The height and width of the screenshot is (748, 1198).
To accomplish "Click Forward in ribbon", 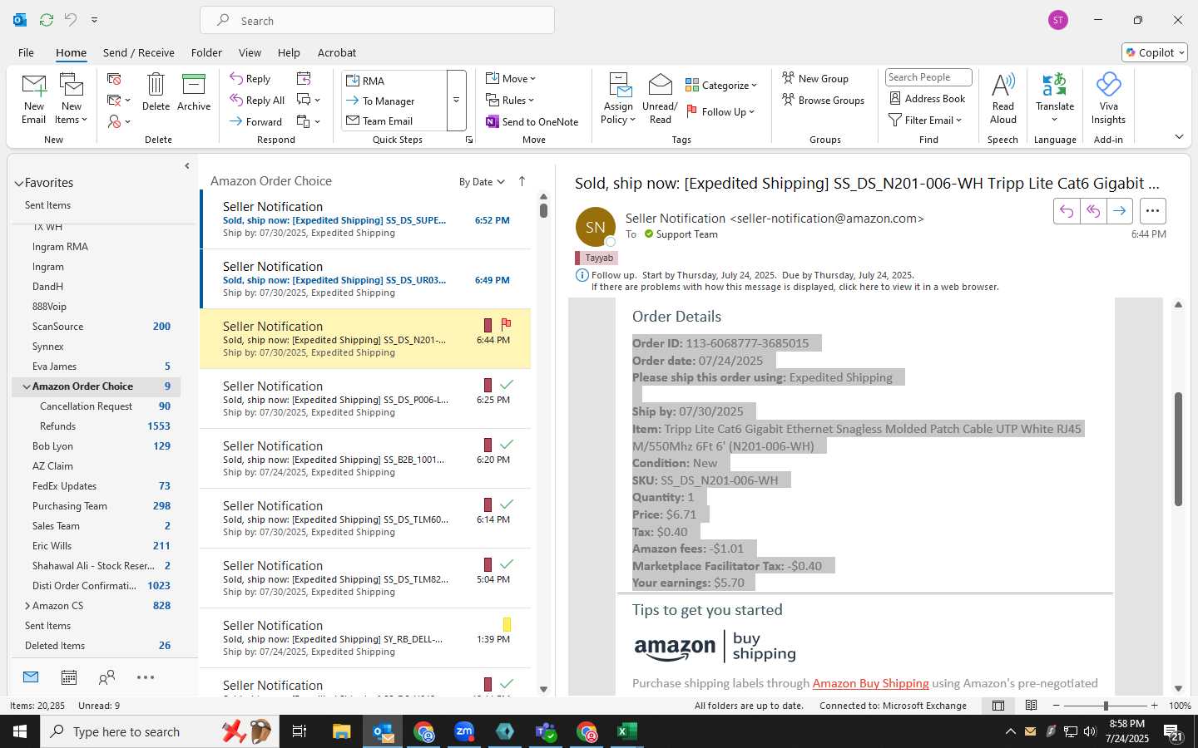I will pyautogui.click(x=256, y=121).
